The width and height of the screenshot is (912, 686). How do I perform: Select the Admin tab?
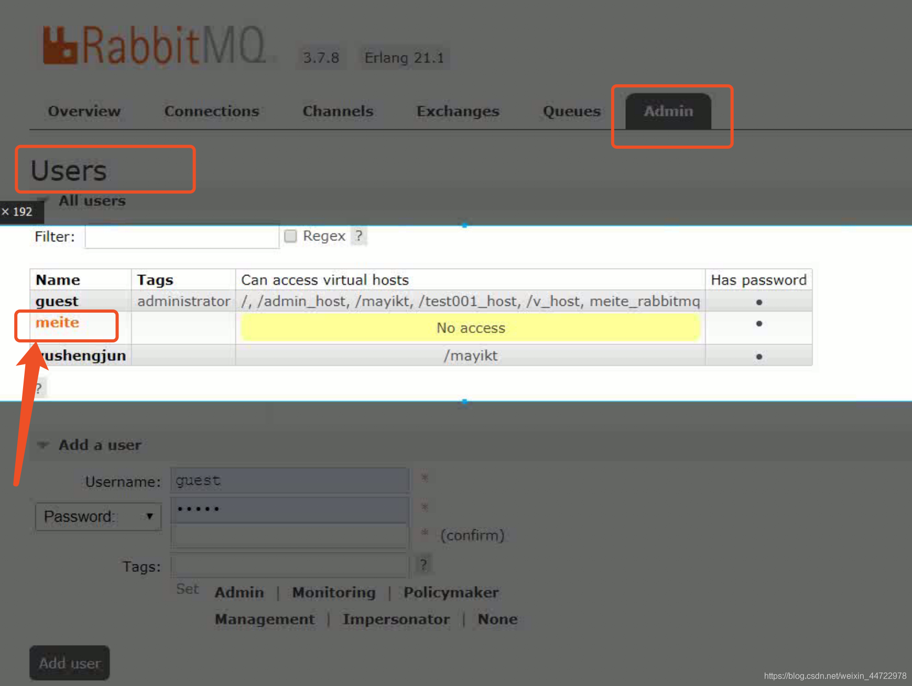point(668,111)
